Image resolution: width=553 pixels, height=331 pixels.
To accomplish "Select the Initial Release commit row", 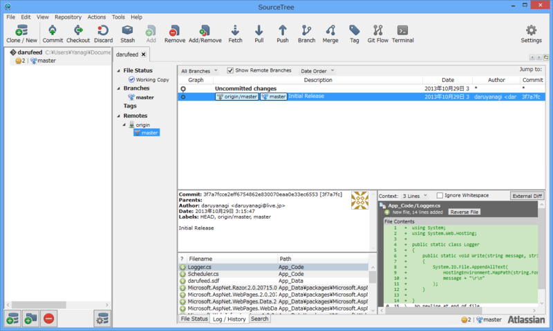I will pos(362,97).
